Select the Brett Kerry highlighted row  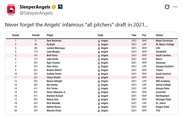click(x=92, y=55)
